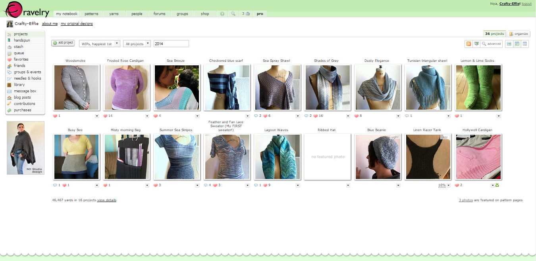Open the 'WIPs, happiest 1st' sort dropdown
Image resolution: width=536 pixels, height=261 pixels.
coord(99,44)
